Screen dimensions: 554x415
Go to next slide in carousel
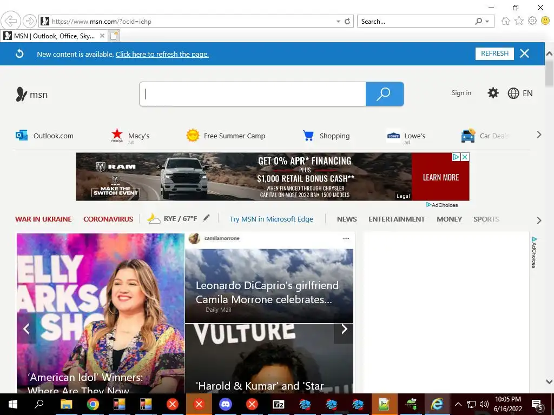(344, 329)
